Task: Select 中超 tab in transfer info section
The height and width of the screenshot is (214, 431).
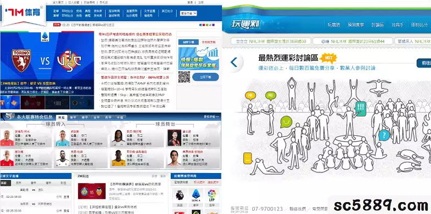Action: click(120, 117)
